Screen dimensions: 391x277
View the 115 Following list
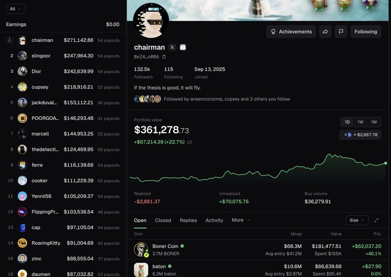[x=173, y=73]
